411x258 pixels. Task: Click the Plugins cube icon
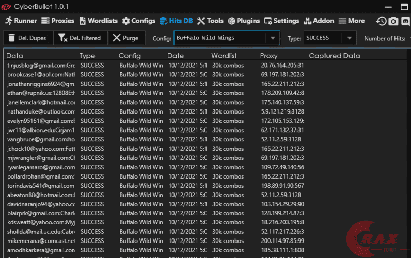click(x=232, y=21)
